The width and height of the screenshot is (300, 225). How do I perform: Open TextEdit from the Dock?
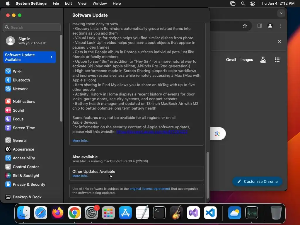point(142,213)
